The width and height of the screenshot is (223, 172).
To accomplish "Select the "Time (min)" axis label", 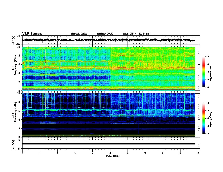I will tap(113, 156).
